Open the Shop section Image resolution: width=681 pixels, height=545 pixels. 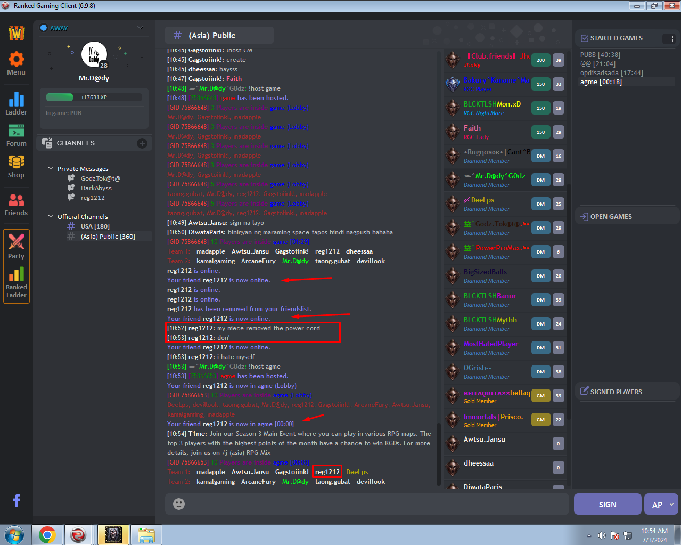coord(16,167)
